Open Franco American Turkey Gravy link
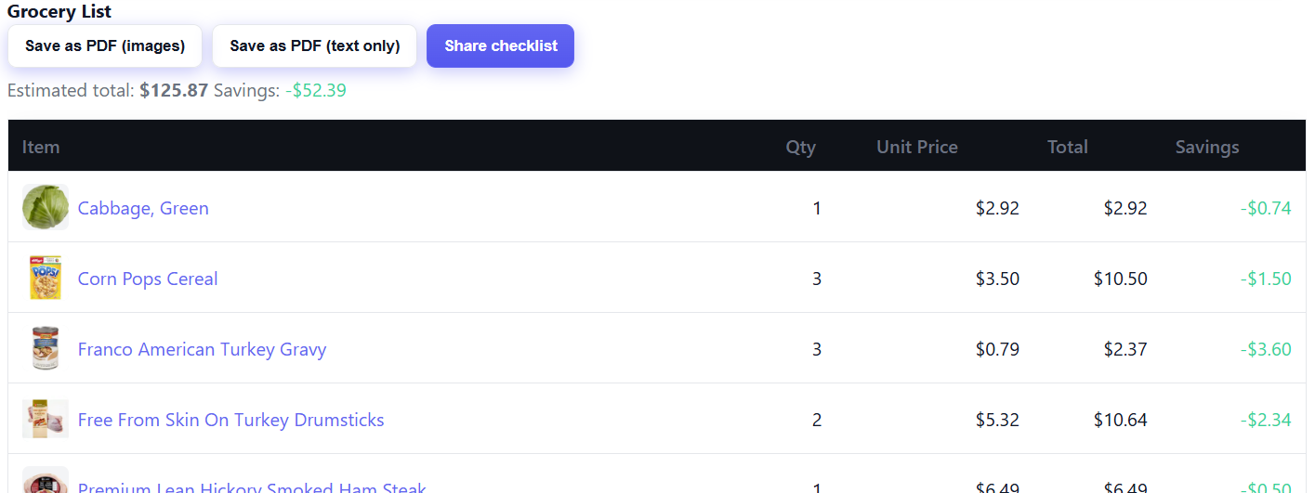Screen dimensions: 1315x493 click(202, 349)
